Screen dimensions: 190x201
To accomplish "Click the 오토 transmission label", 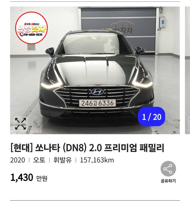I will pos(39,160).
